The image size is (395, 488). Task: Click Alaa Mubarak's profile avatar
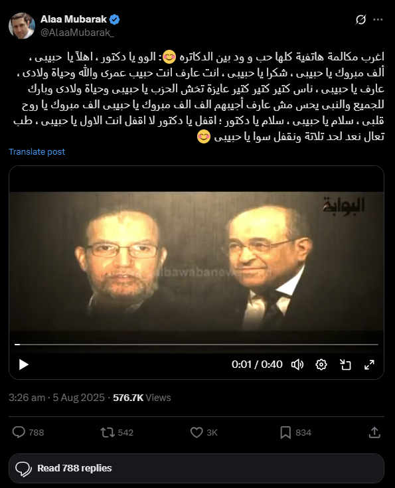(x=21, y=25)
